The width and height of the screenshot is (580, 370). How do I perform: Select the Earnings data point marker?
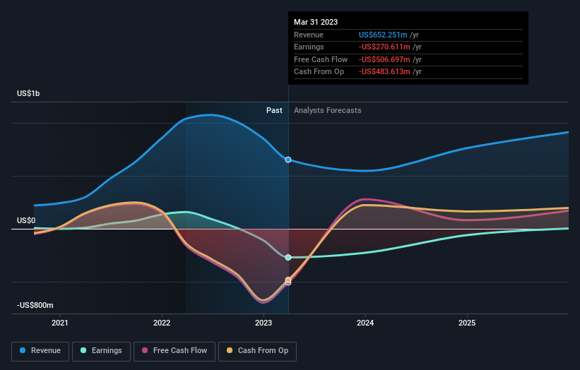[288, 257]
